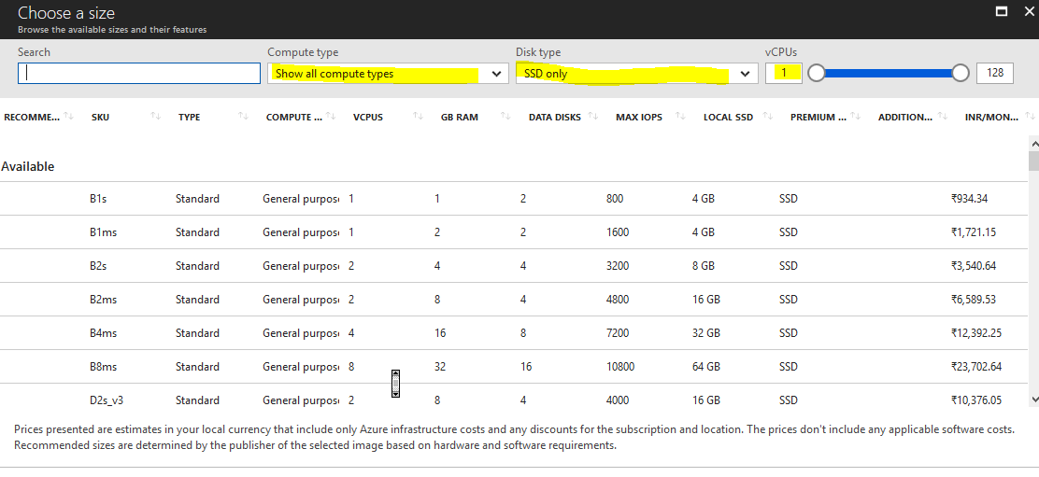Image resolution: width=1039 pixels, height=477 pixels.
Task: Click the maximum vCPUs slider handle
Action: [x=960, y=74]
